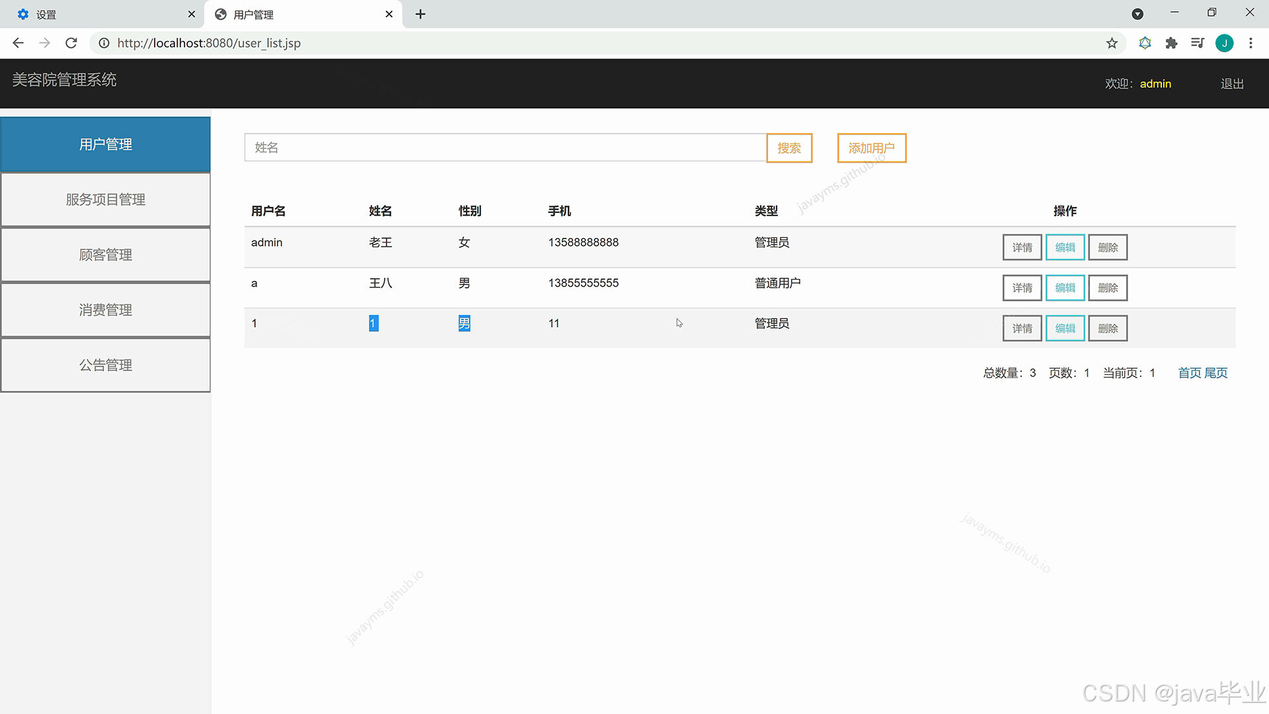This screenshot has width=1269, height=714.
Task: Close the 用户管理 tab
Action: (389, 14)
